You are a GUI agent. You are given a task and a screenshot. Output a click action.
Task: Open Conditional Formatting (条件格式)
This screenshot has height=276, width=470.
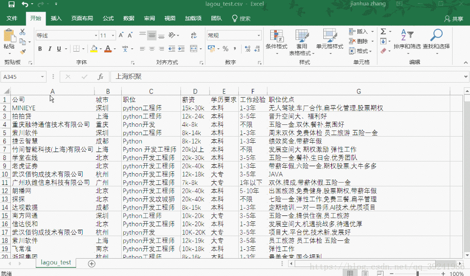[276, 42]
